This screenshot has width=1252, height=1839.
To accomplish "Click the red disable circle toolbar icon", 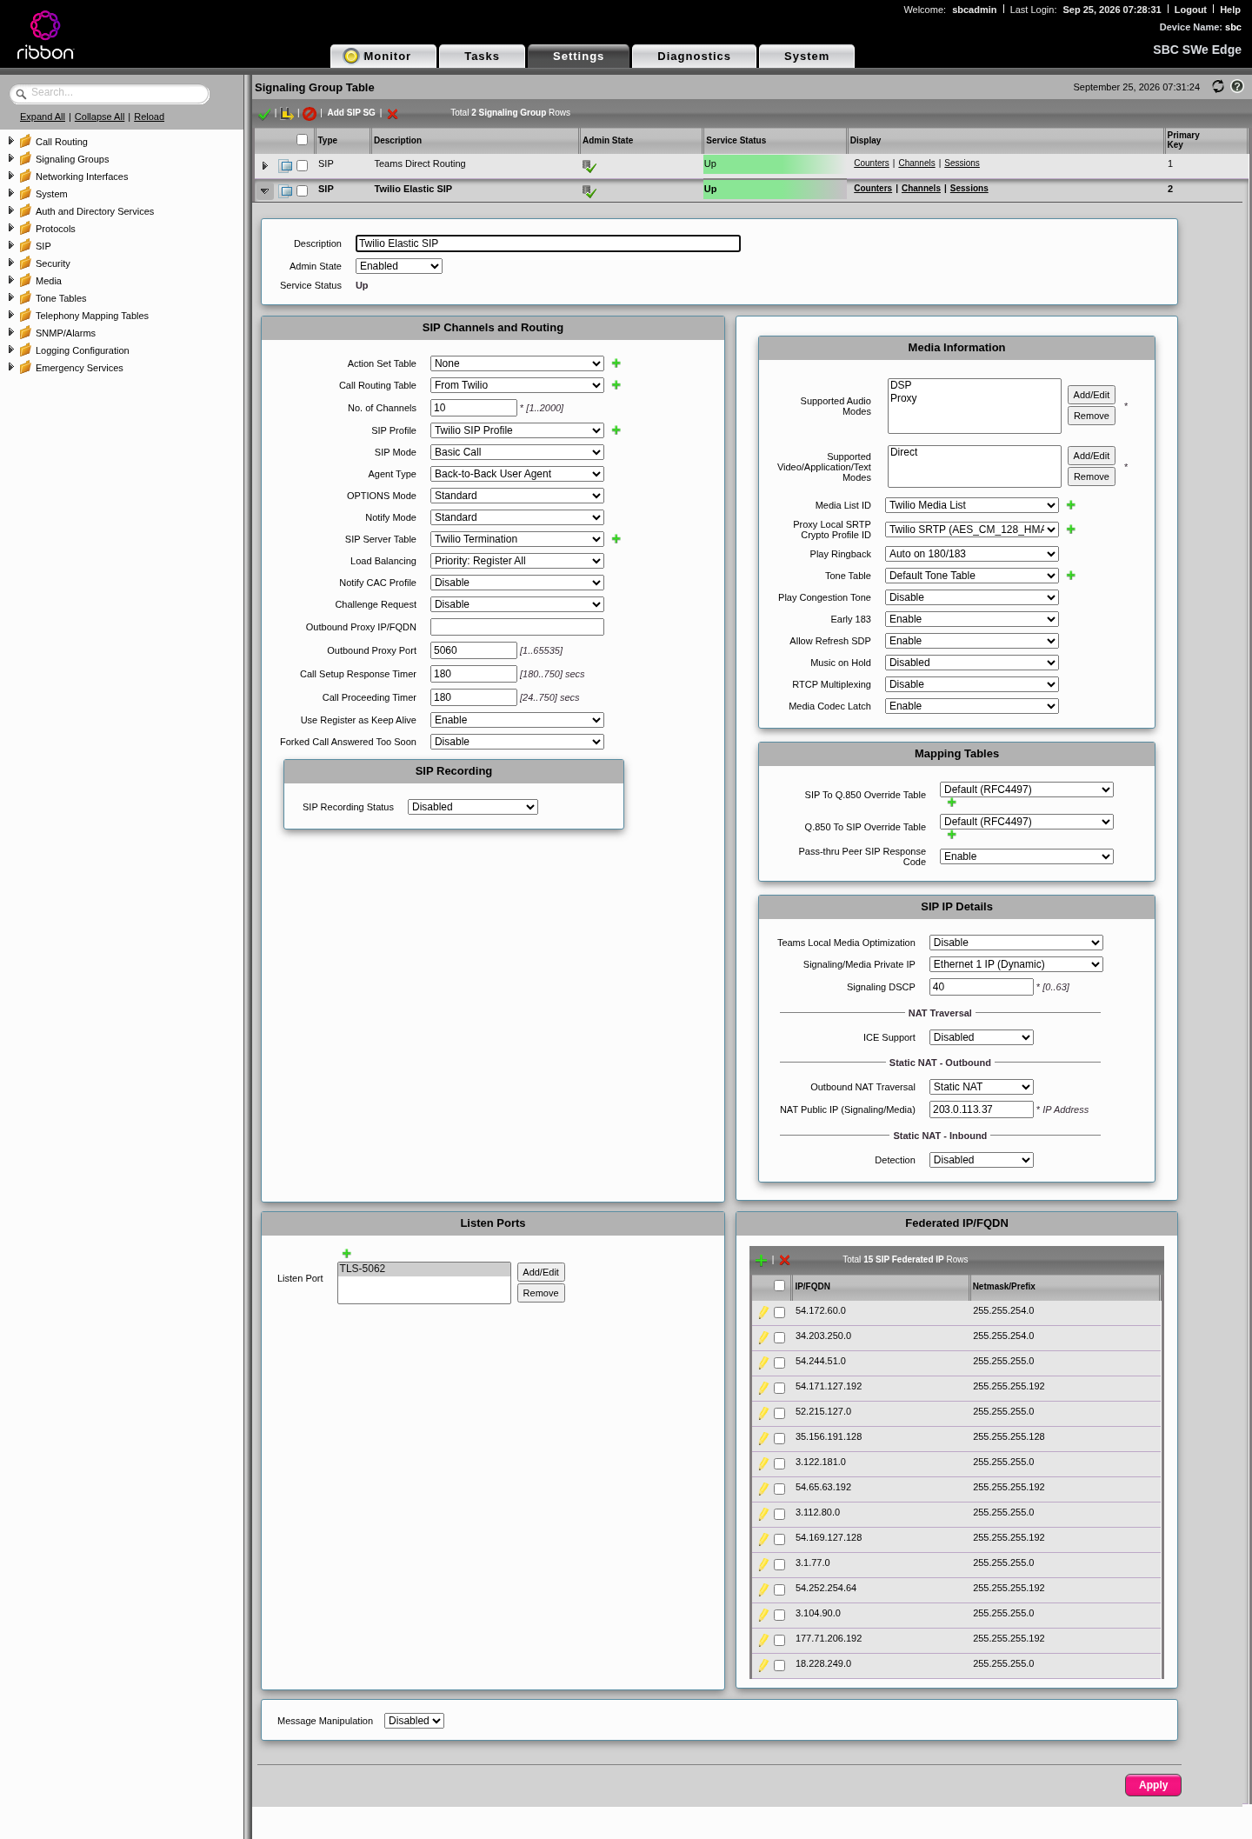I will coord(310,114).
